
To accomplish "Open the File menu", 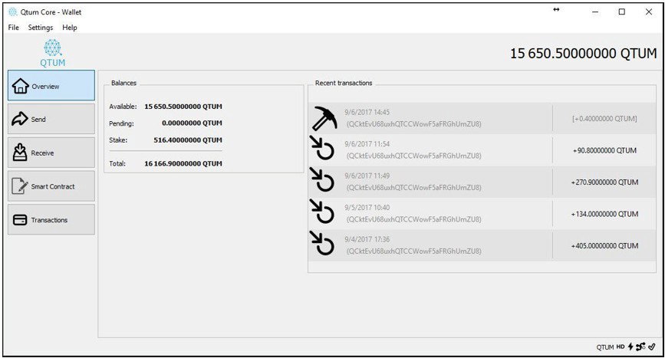I will pyautogui.click(x=14, y=27).
